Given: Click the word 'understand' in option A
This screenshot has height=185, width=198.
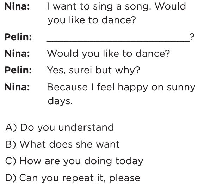Looking at the screenshot, I should [86, 127].
